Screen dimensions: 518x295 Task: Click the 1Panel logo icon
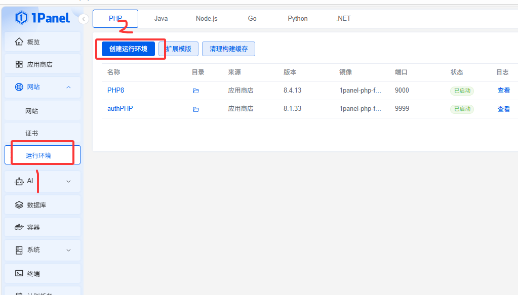pos(21,18)
